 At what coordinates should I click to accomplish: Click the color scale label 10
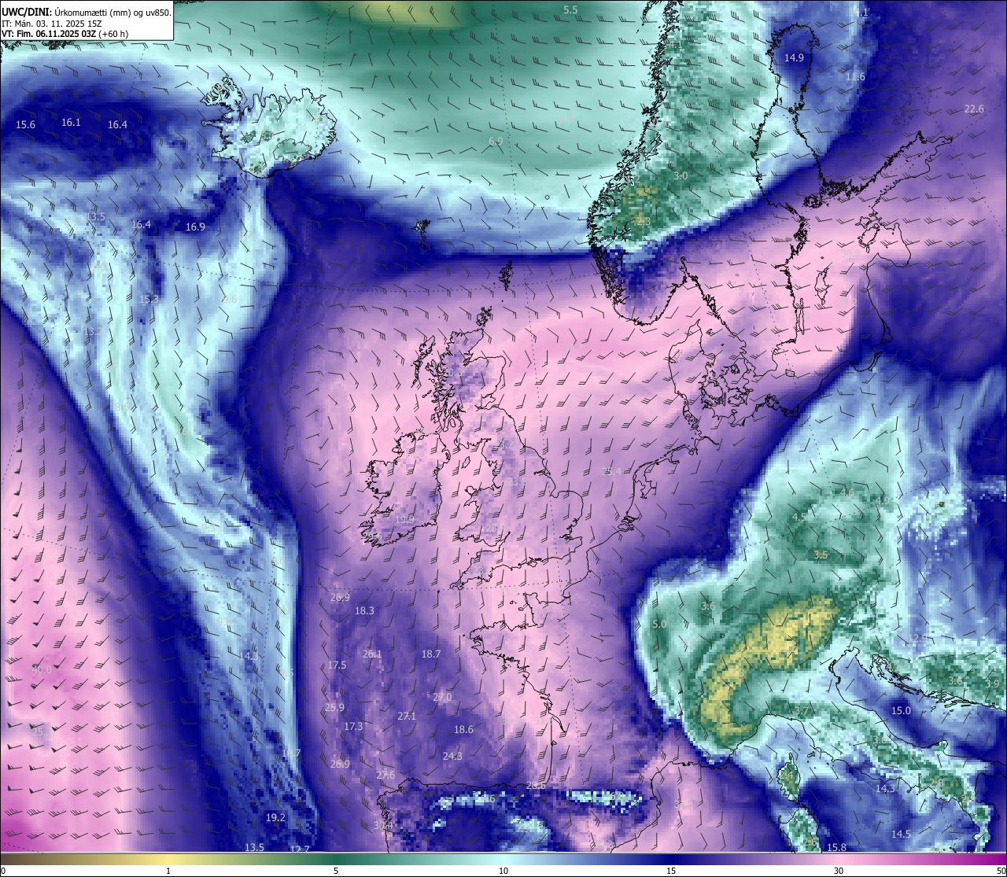503,871
